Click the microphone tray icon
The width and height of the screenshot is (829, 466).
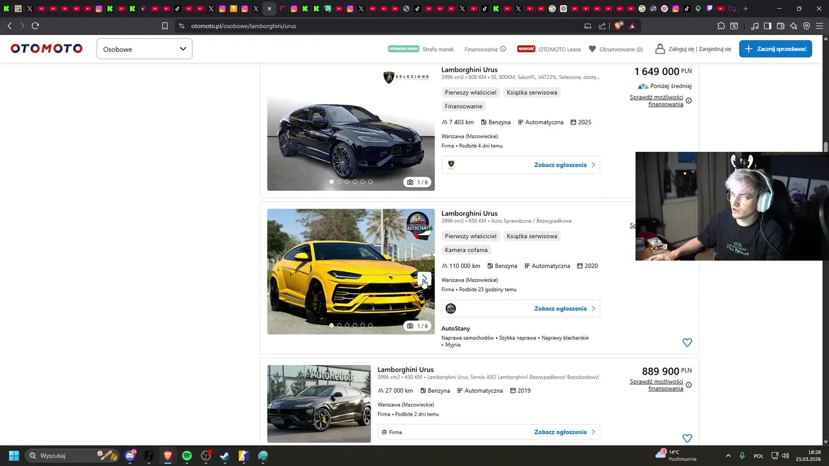point(742,456)
